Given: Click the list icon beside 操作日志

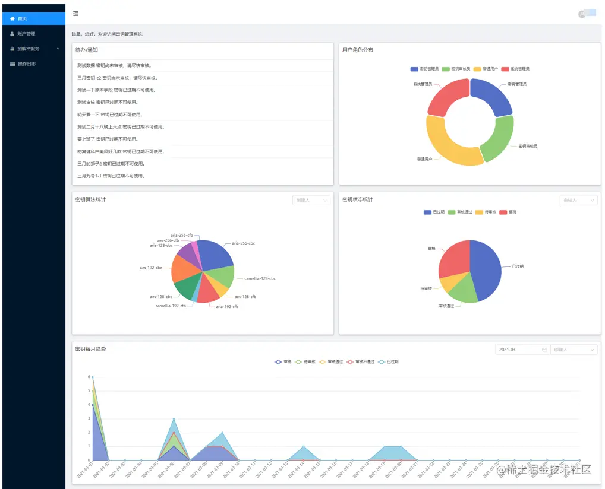Looking at the screenshot, I should [12, 64].
